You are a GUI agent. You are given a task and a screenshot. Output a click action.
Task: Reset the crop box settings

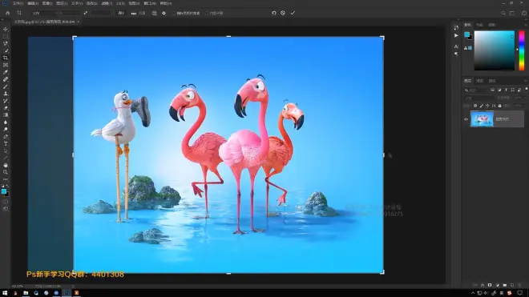[x=274, y=13]
